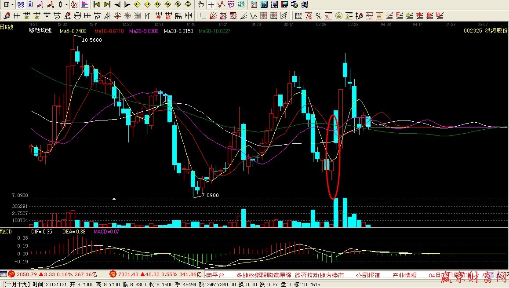Jump to last record arrow icon
Viewport: 509px width, 288px height.
(x=107, y=5)
